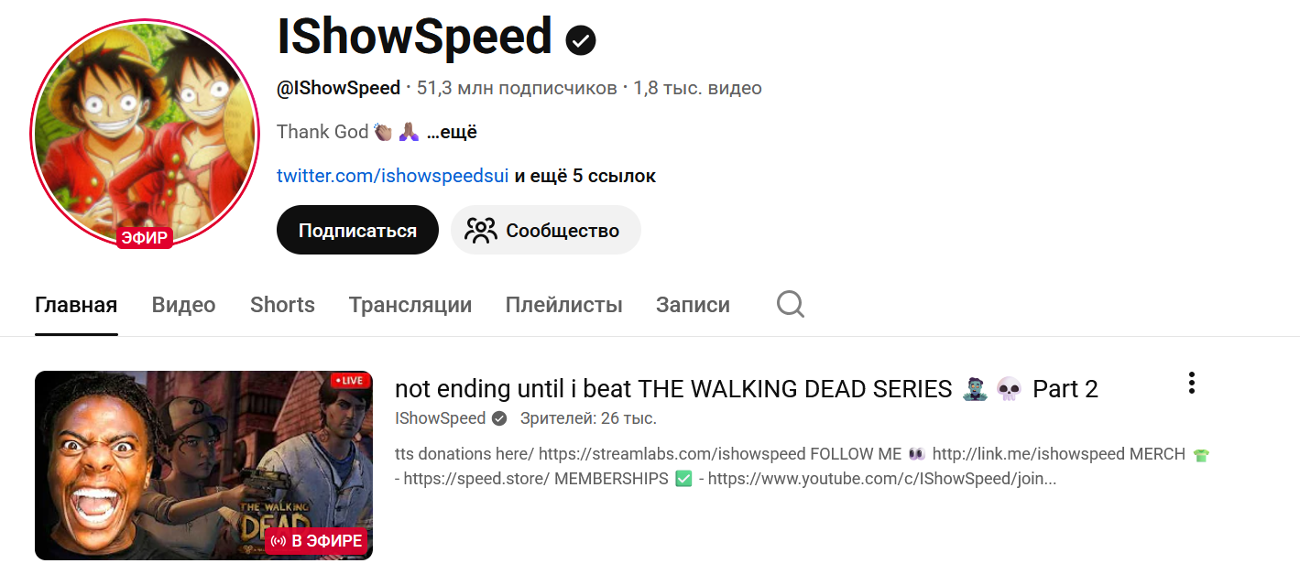Image resolution: width=1300 pixels, height=585 pixels.
Task: Click the В ЭФИРЕ broadcast badge on the thumbnail
Action: [317, 541]
